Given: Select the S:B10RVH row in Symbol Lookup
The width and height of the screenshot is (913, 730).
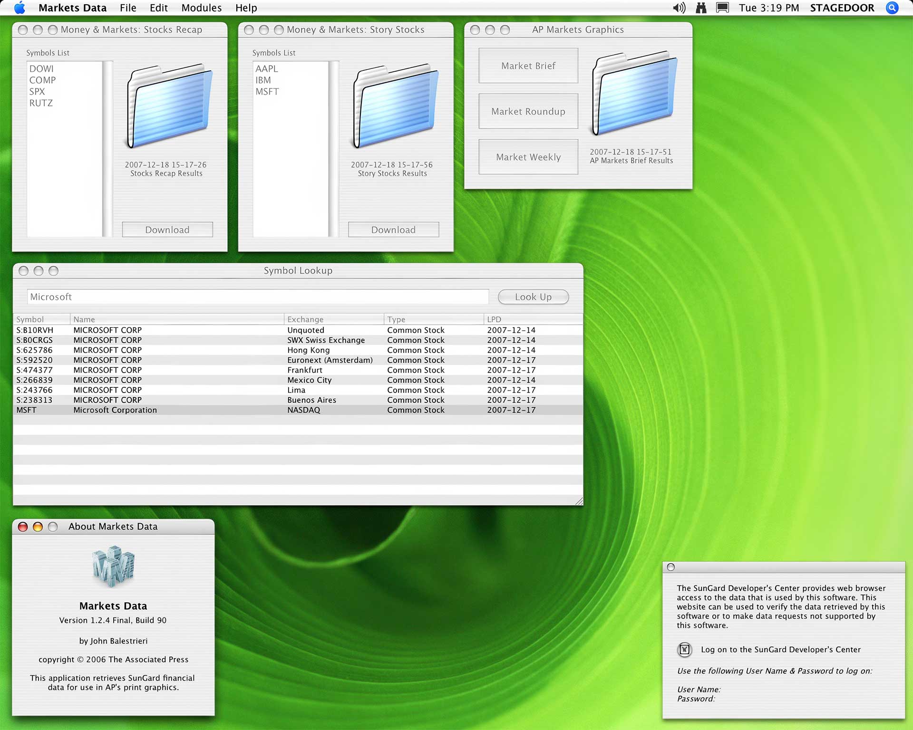Looking at the screenshot, I should 298,330.
